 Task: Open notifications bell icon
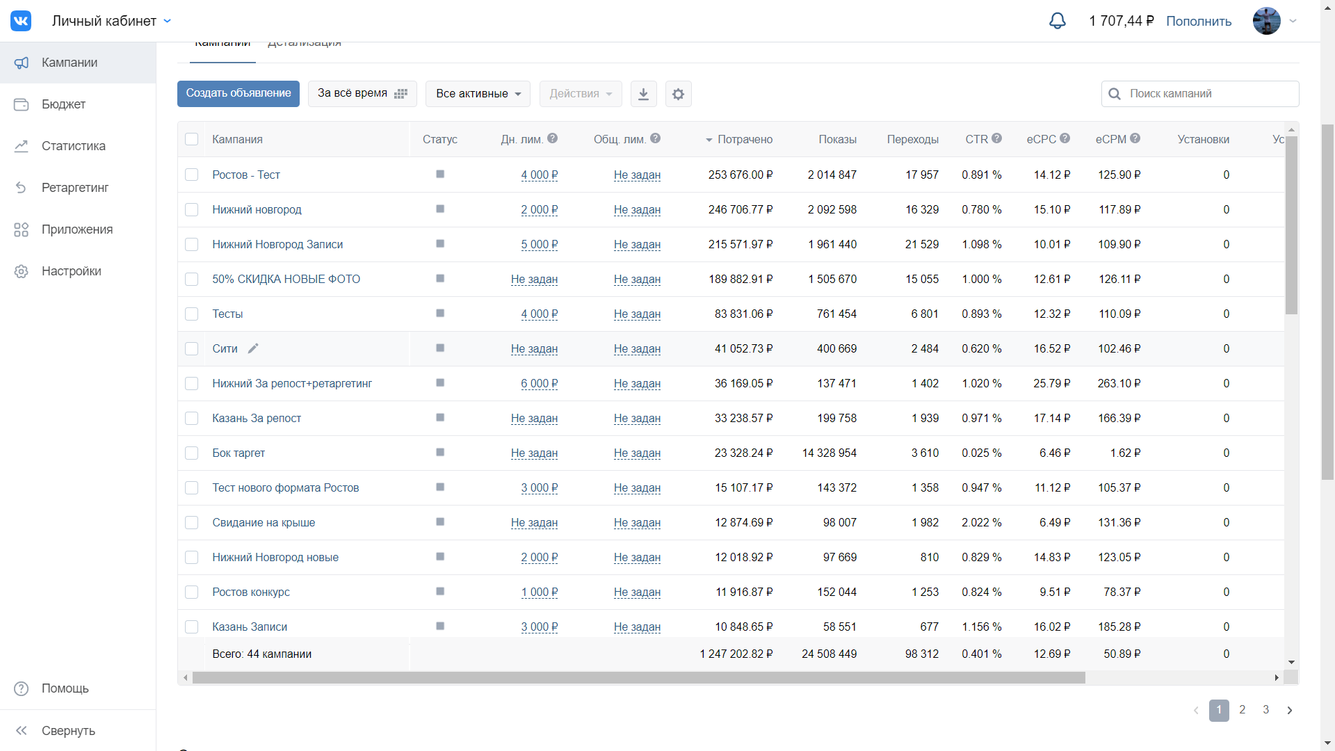1057,21
